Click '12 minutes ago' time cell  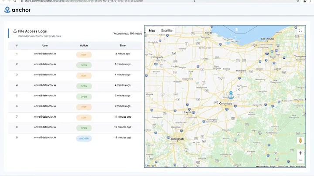point(123,127)
